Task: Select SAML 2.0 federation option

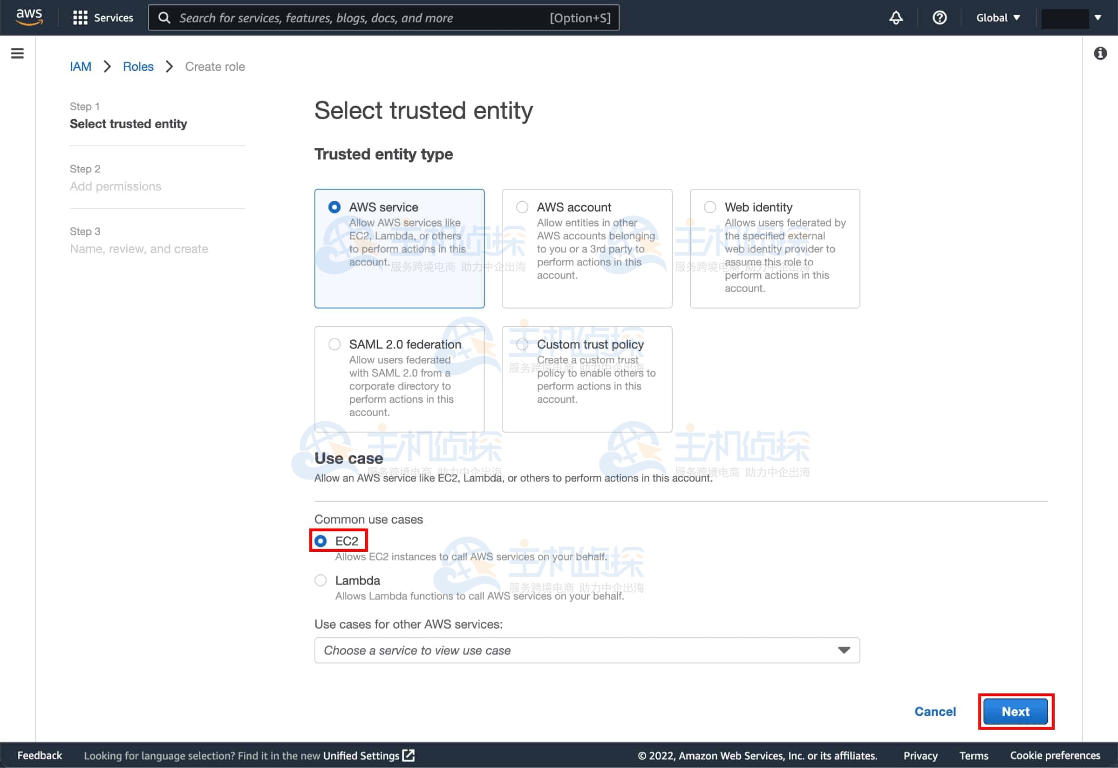Action: click(334, 344)
